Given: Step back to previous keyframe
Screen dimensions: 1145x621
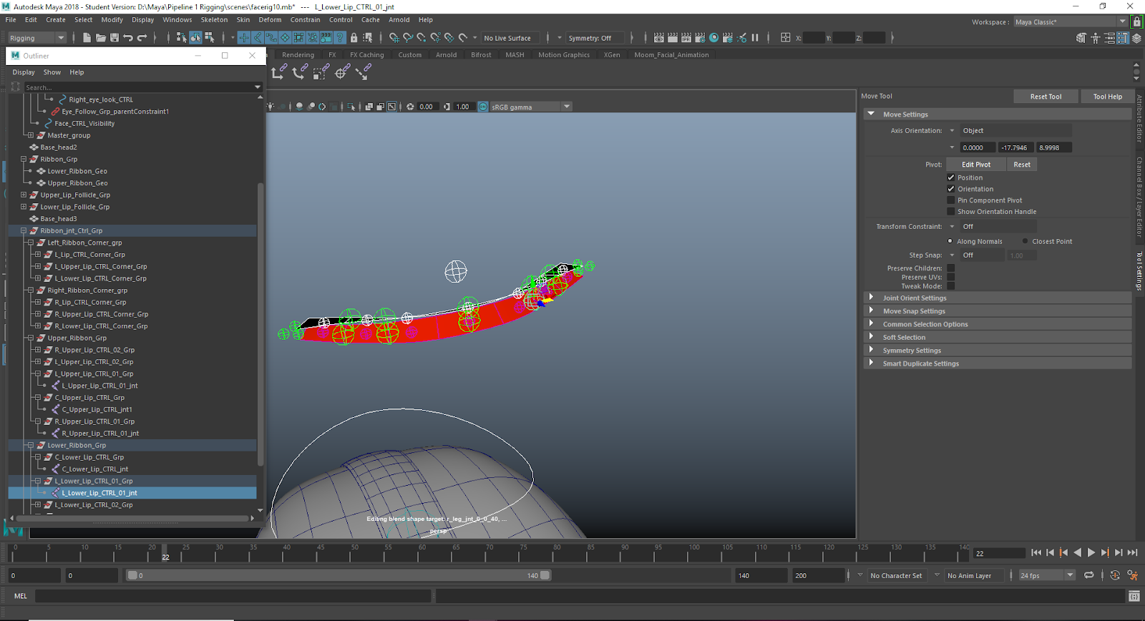Looking at the screenshot, I should click(1063, 552).
